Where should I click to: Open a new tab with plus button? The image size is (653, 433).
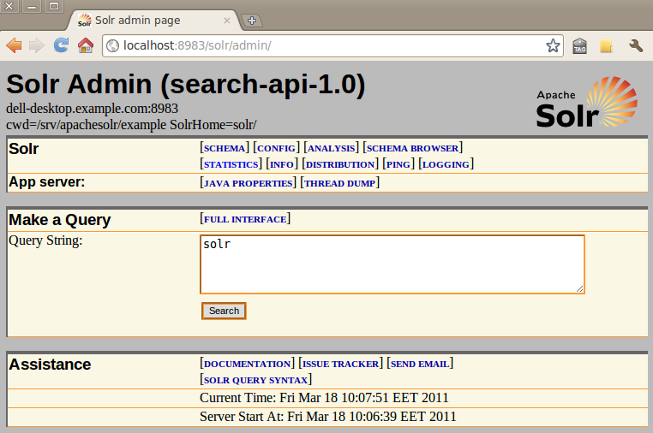coord(252,21)
